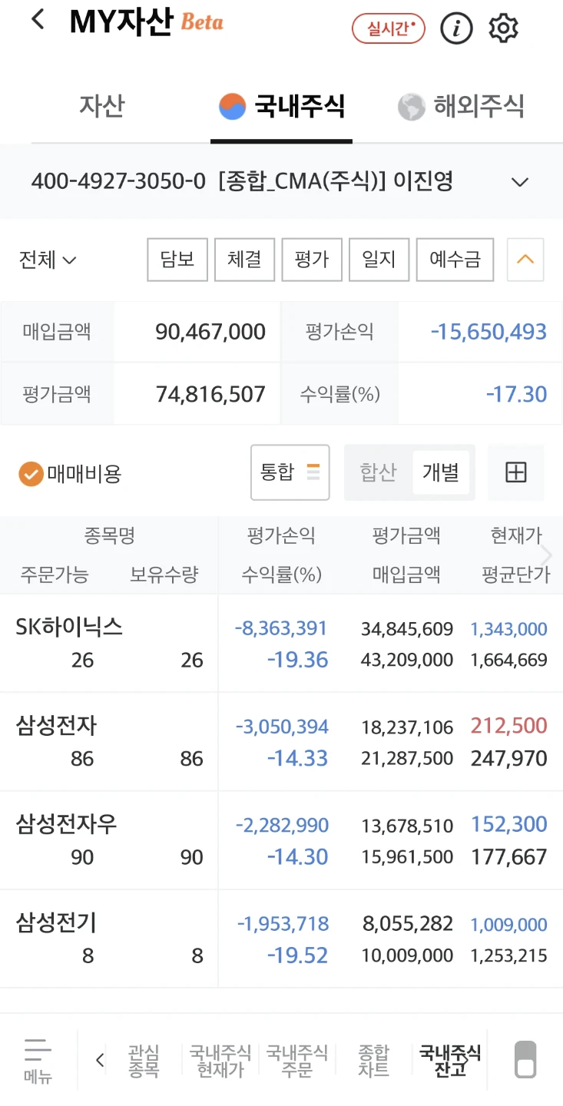This screenshot has width=563, height=1106.
Task: Tap the 매입금액 column header
Action: click(x=406, y=575)
